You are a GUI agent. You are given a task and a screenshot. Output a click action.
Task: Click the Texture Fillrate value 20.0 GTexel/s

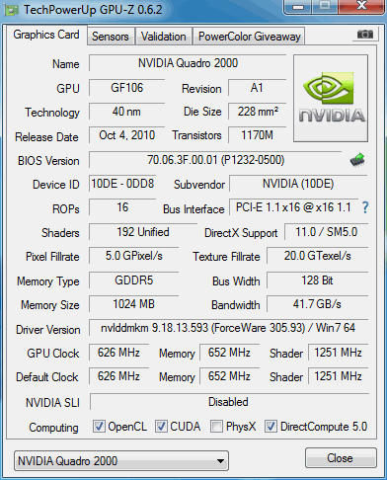(318, 256)
